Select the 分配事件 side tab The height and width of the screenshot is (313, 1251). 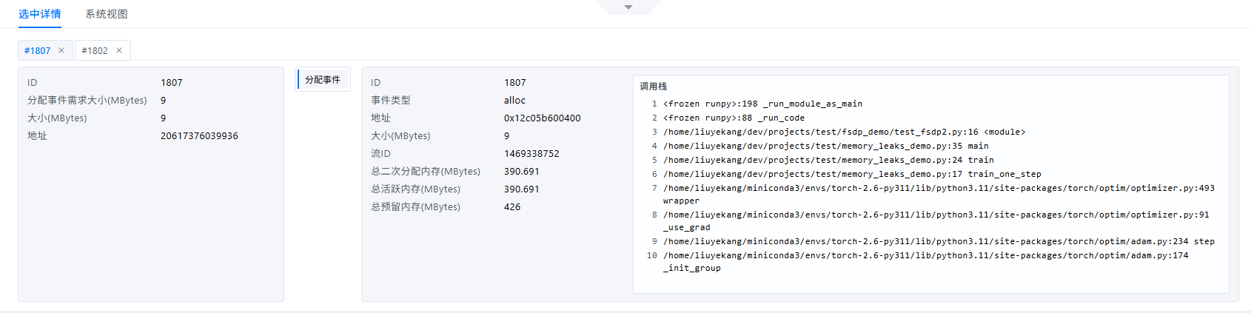323,79
